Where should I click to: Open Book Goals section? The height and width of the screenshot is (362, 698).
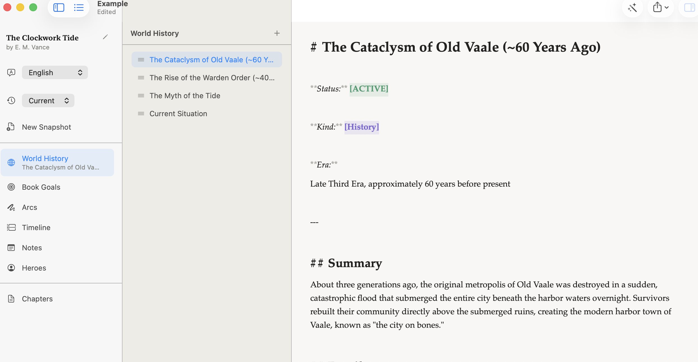[41, 187]
